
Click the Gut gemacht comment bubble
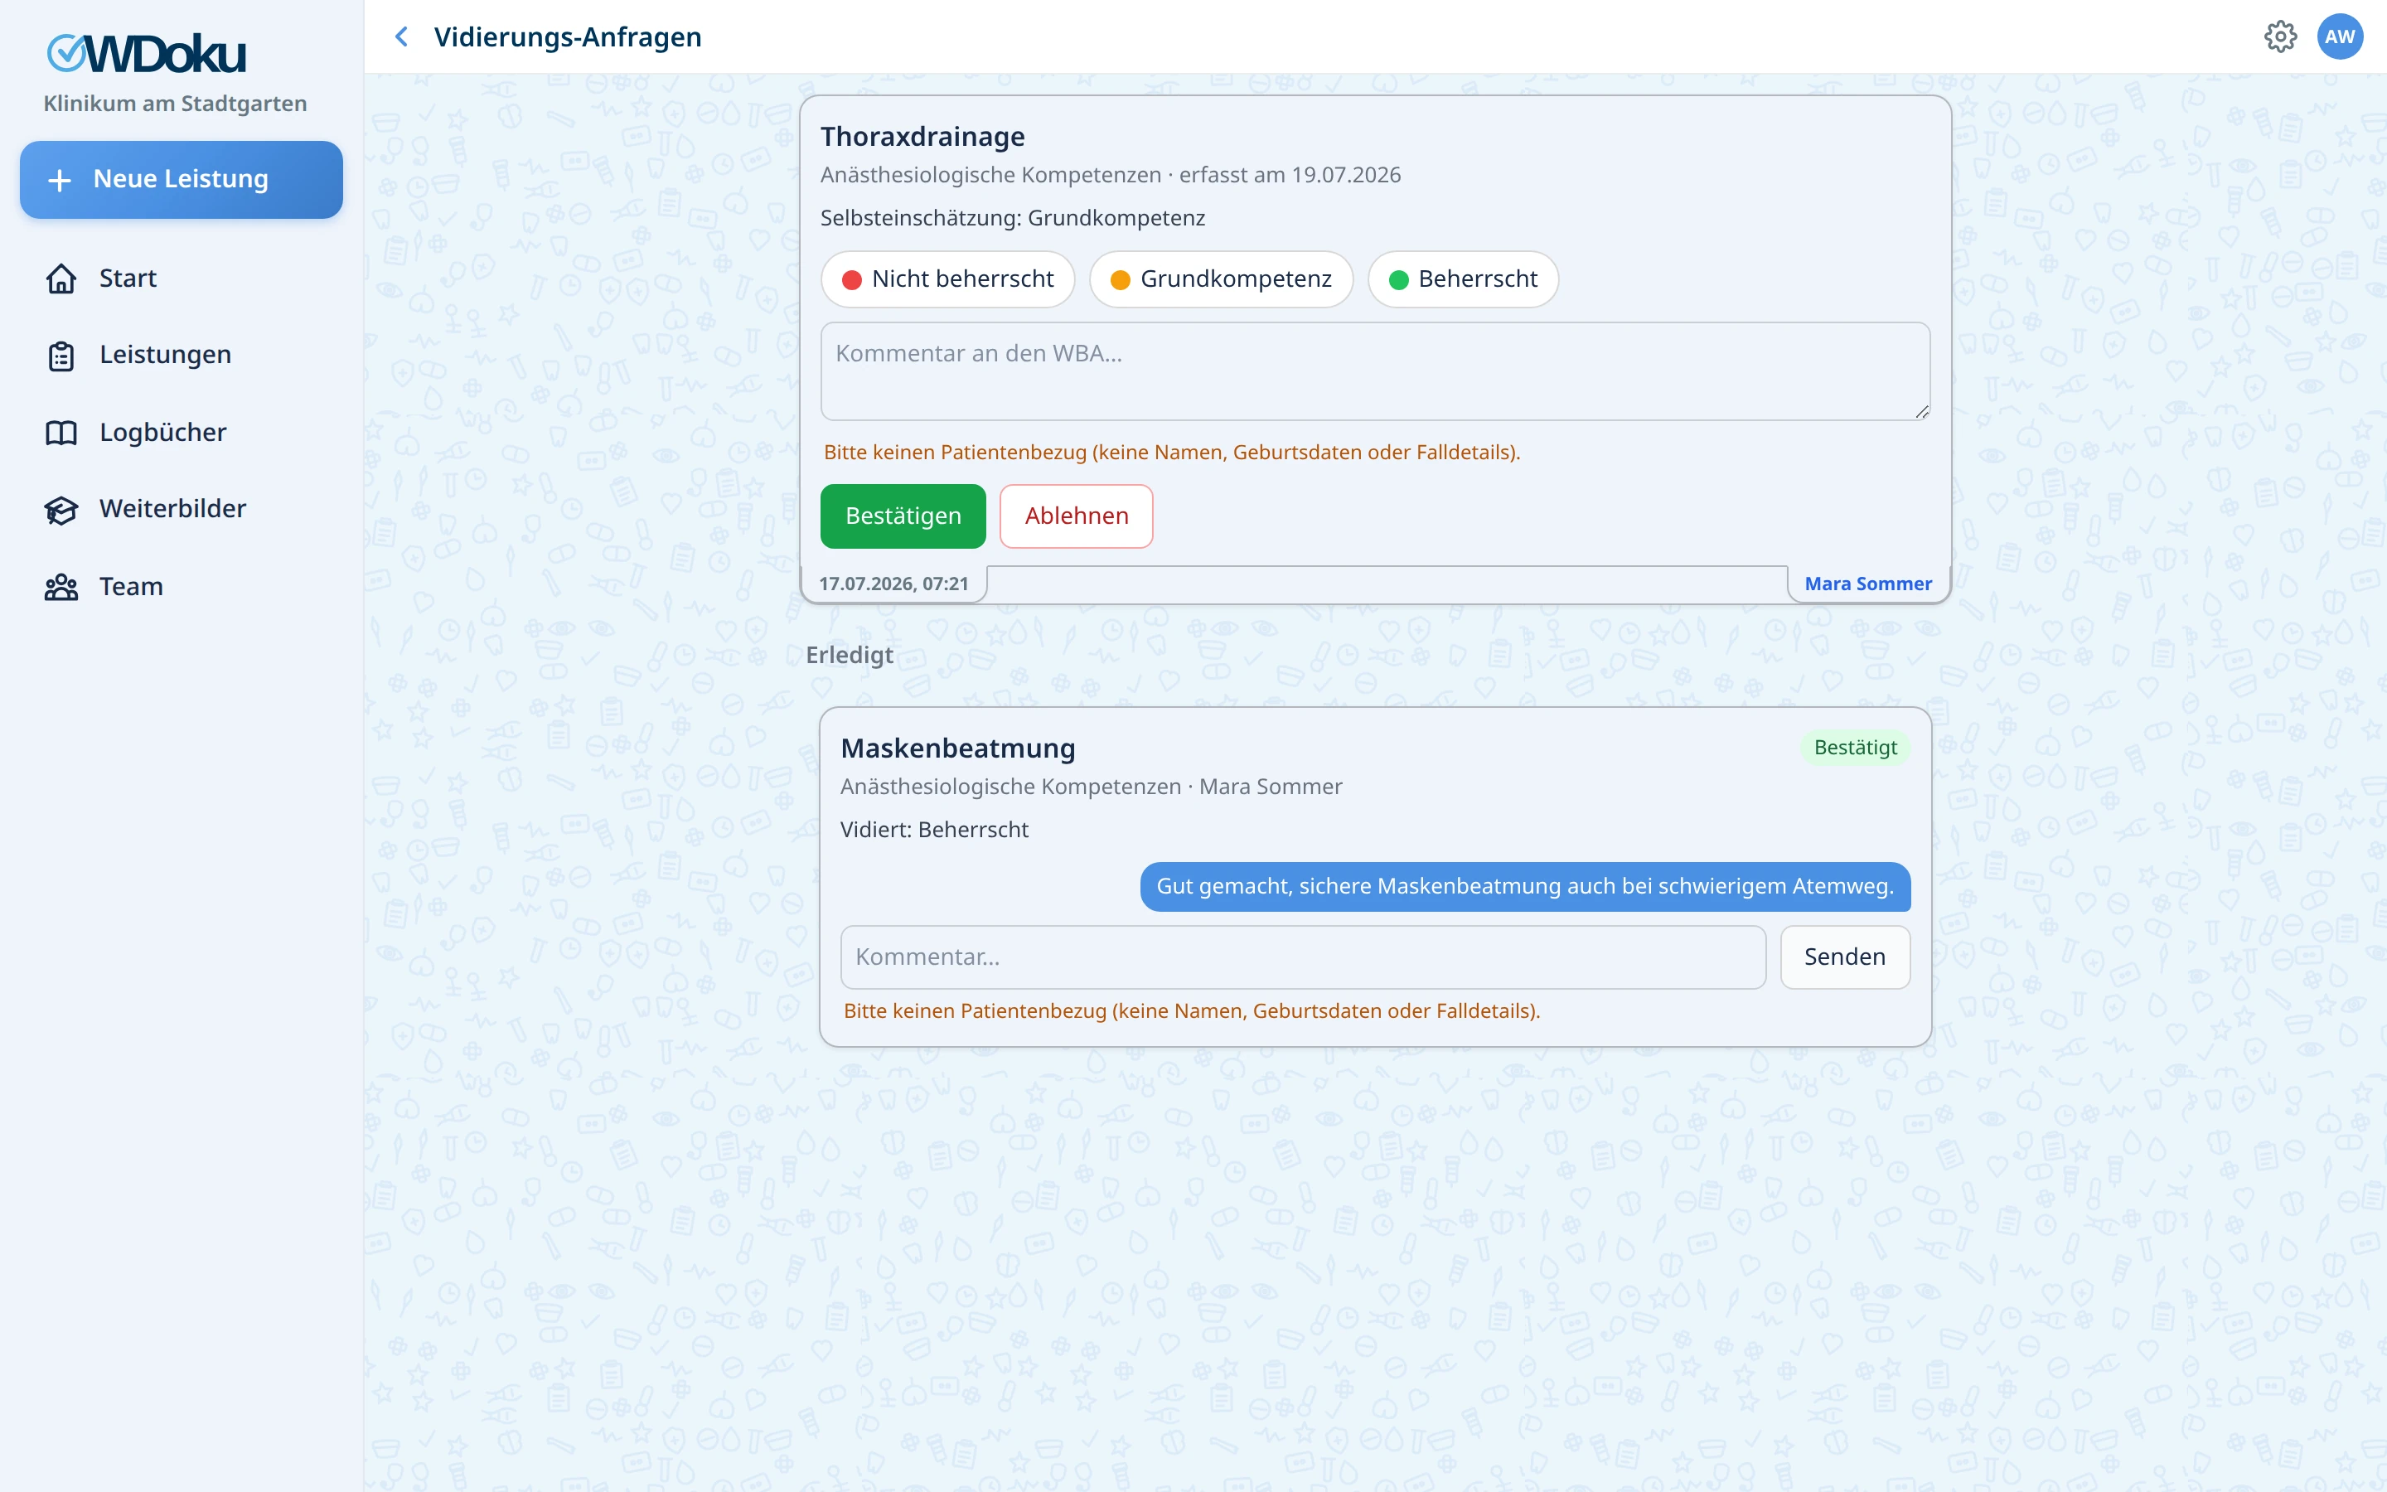coord(1525,887)
